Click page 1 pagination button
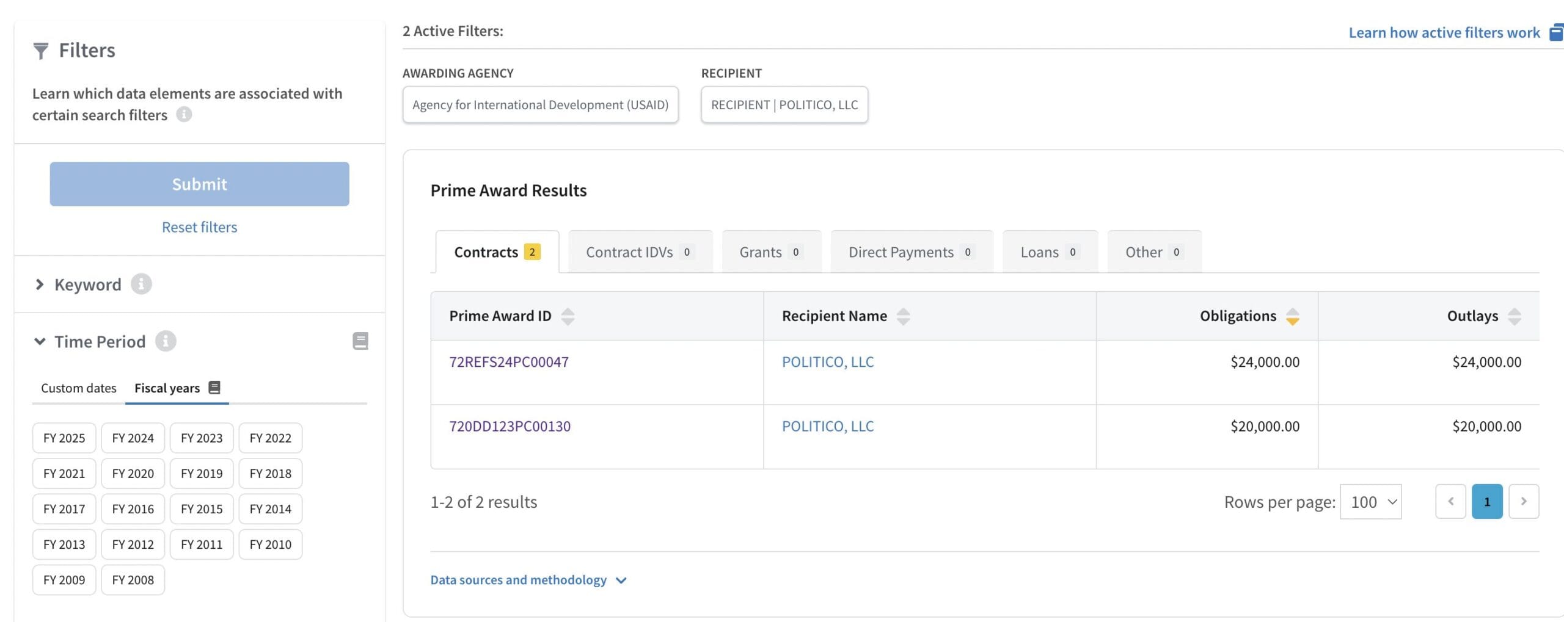Image resolution: width=1564 pixels, height=622 pixels. 1487,502
